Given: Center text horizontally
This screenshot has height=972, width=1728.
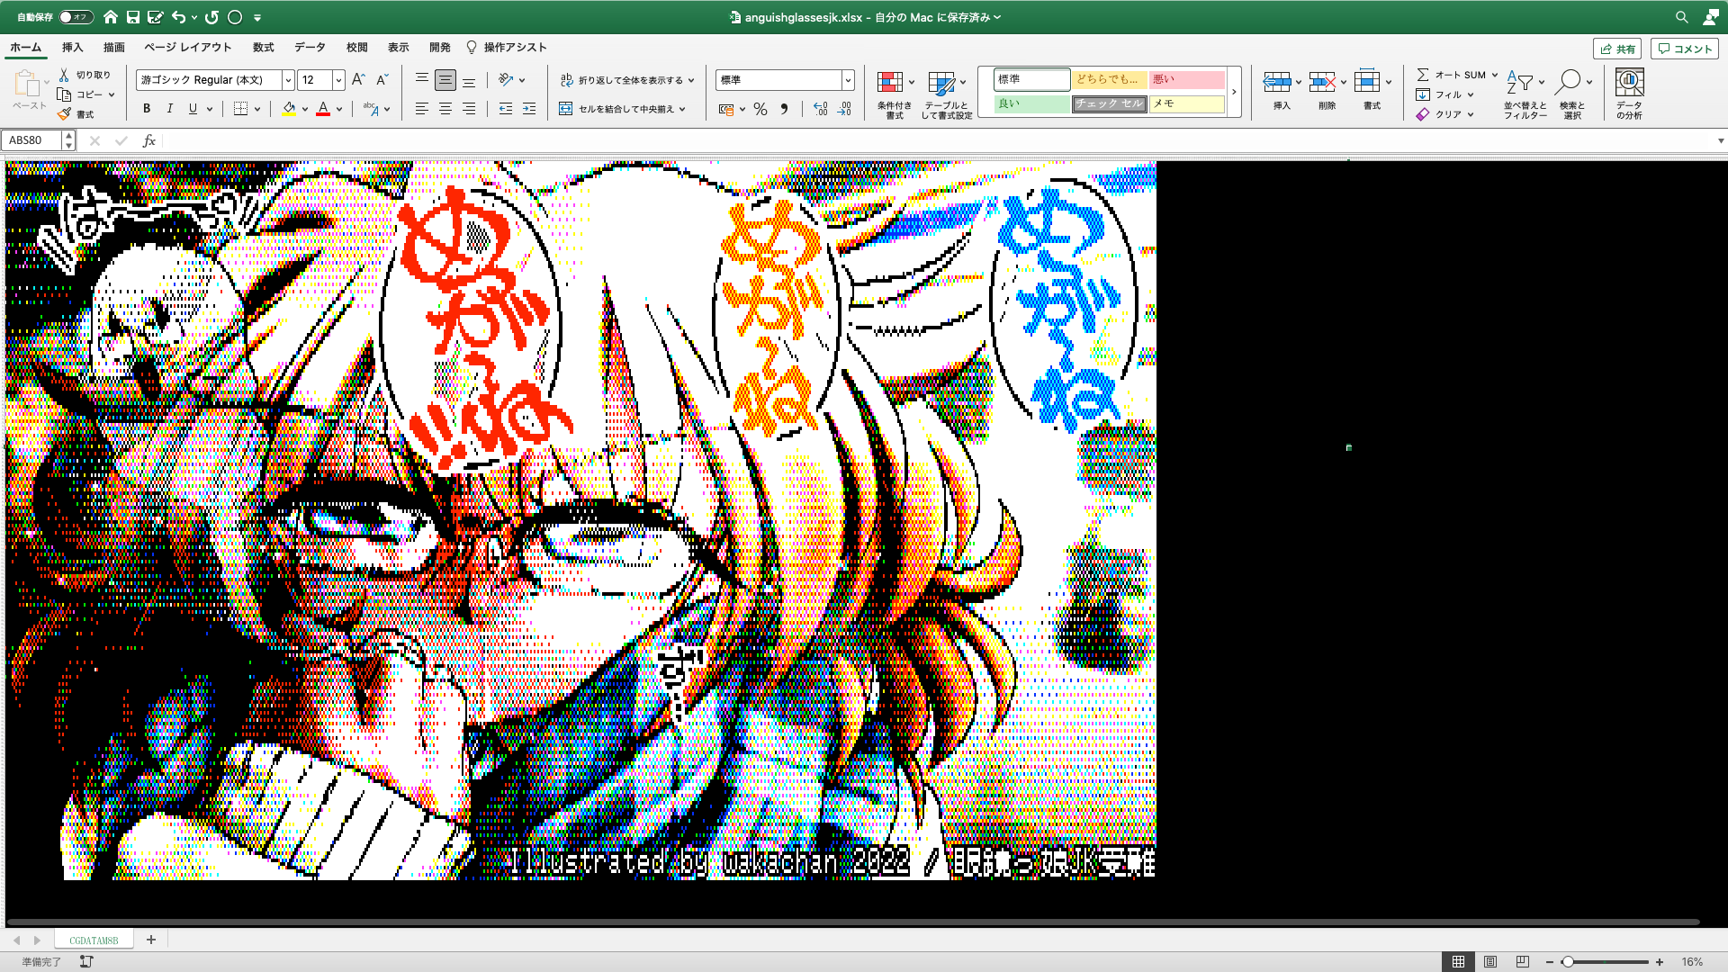Looking at the screenshot, I should coord(445,109).
